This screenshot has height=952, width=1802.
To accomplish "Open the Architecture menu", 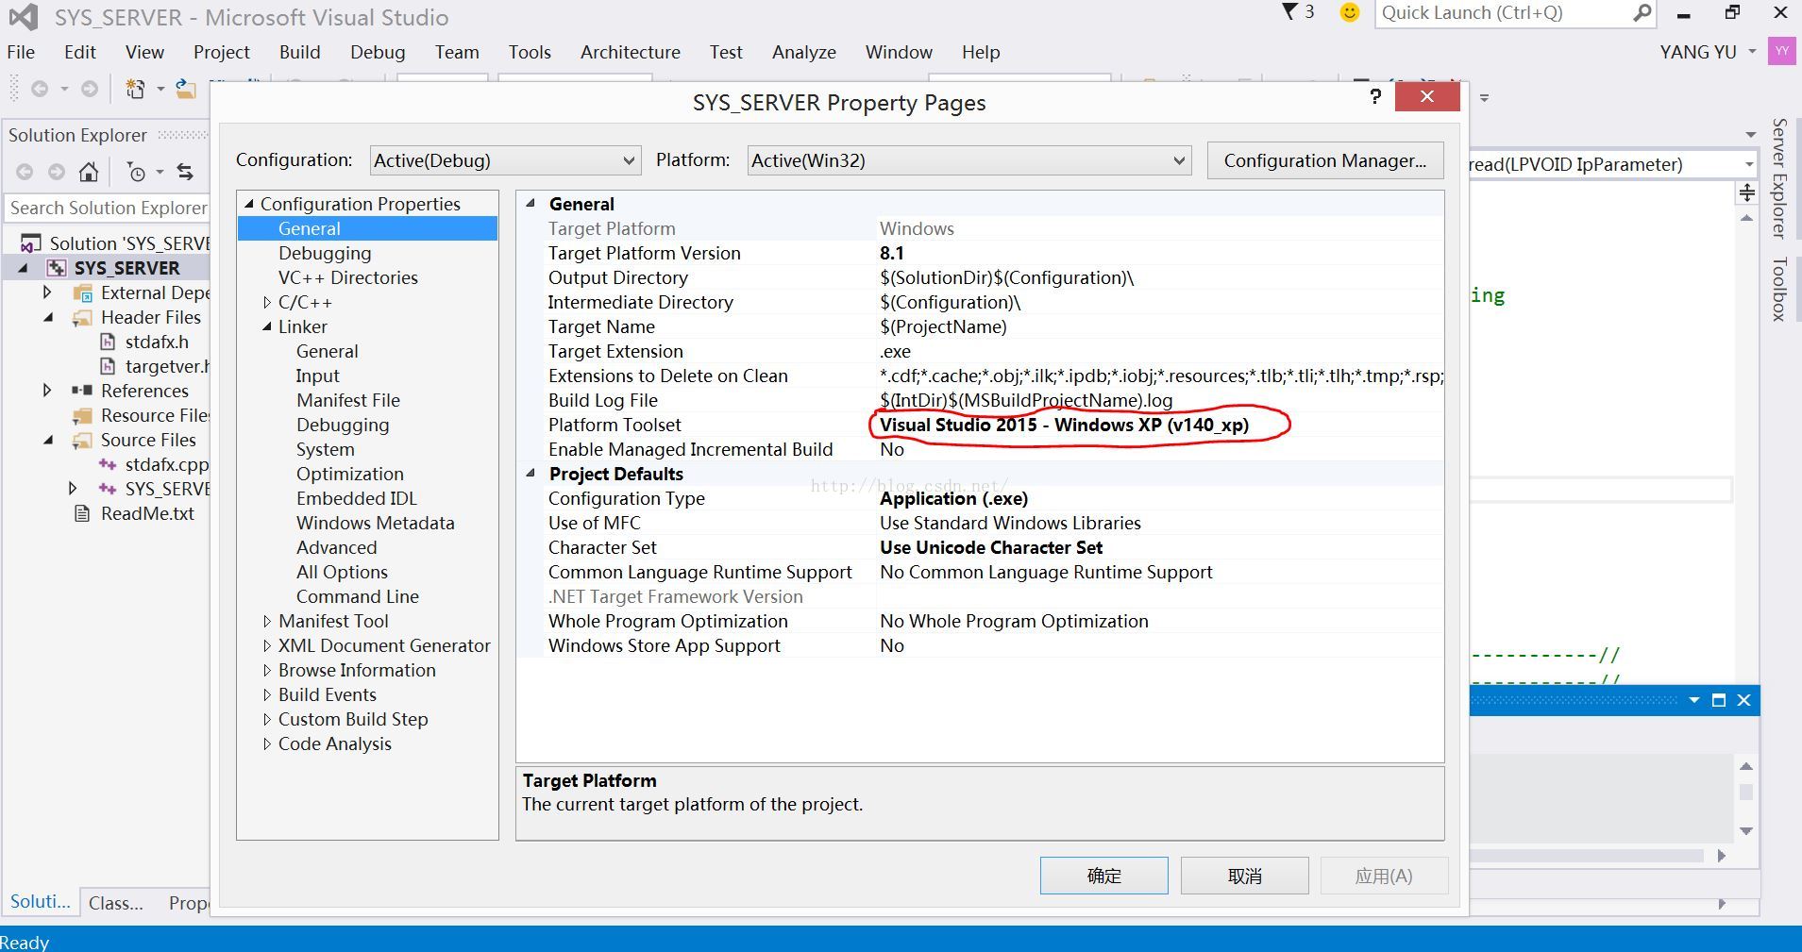I will [631, 52].
